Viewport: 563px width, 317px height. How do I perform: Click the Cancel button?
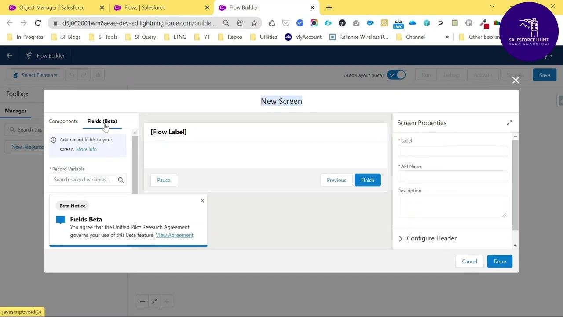(469, 262)
